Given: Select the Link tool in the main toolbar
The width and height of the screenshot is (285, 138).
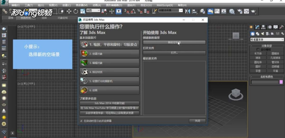Looking at the screenshot, I should 5,11.
